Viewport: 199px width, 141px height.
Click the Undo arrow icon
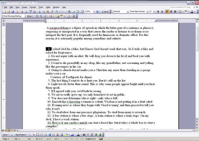(56, 12)
